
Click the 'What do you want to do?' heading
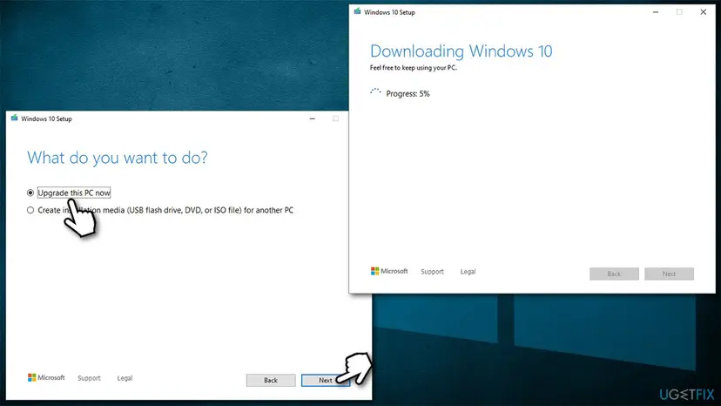coord(118,158)
